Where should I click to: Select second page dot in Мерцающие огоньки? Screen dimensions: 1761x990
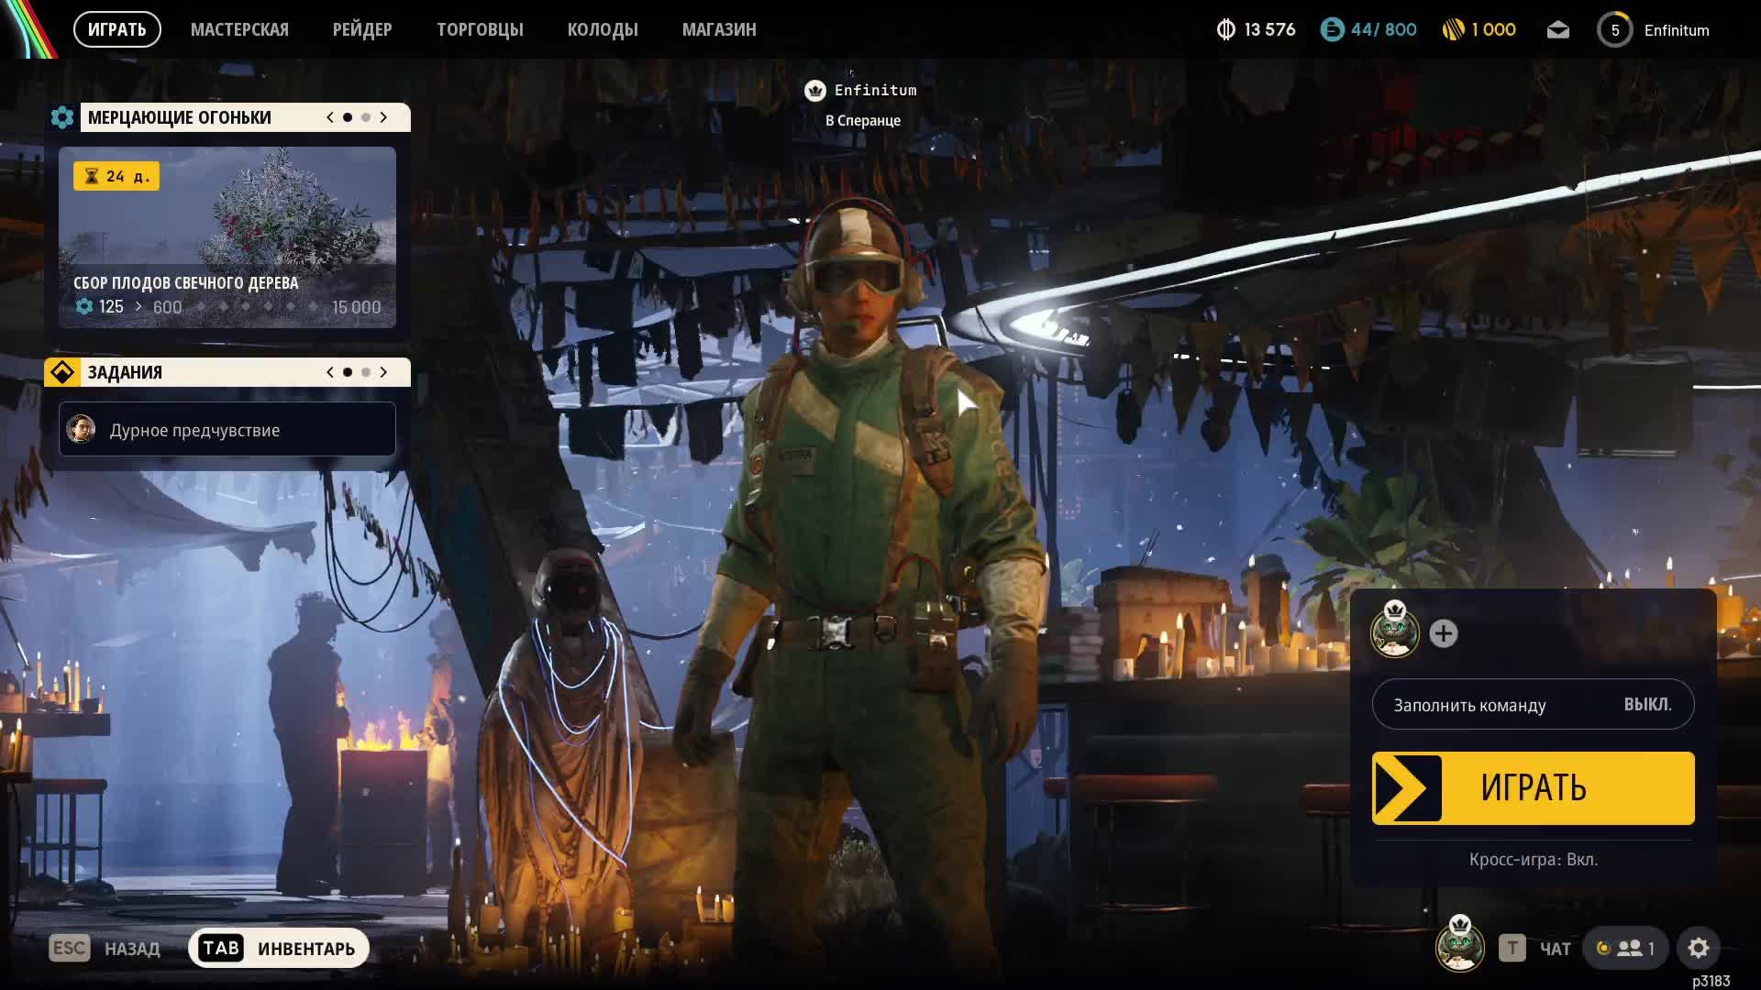point(366,117)
